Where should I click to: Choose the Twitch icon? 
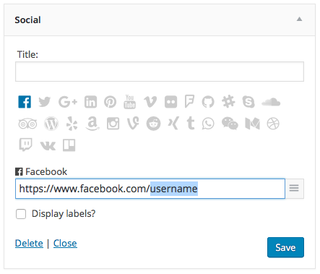click(25, 145)
